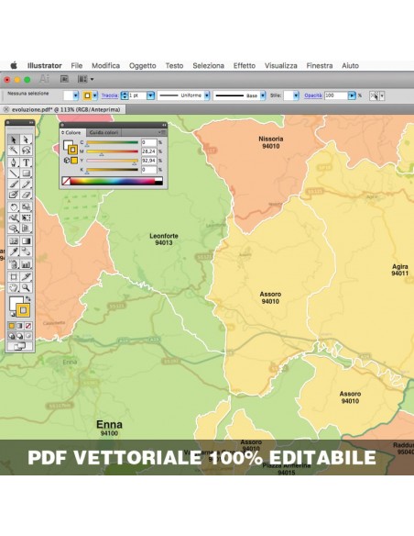Image resolution: width=414 pixels, height=536 pixels.
Task: Select the Scale tool
Action: [26, 207]
